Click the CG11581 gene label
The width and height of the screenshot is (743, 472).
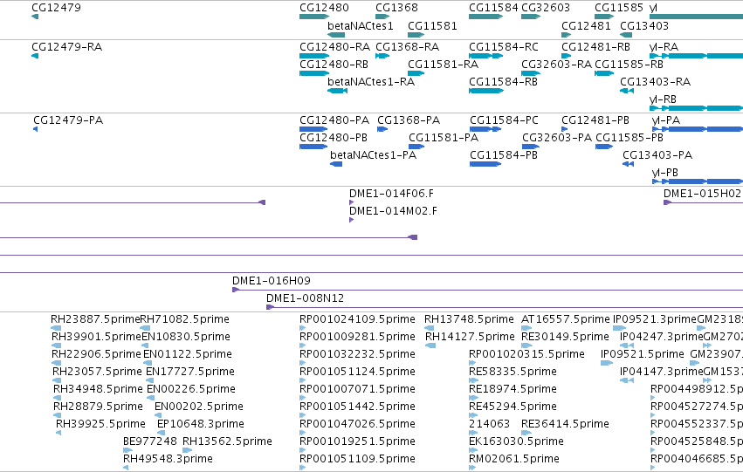click(432, 25)
